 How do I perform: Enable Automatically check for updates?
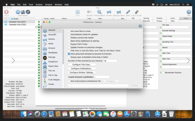(69, 34)
